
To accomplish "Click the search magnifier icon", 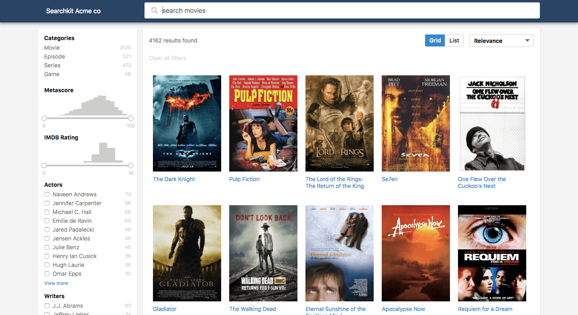I will tap(155, 10).
